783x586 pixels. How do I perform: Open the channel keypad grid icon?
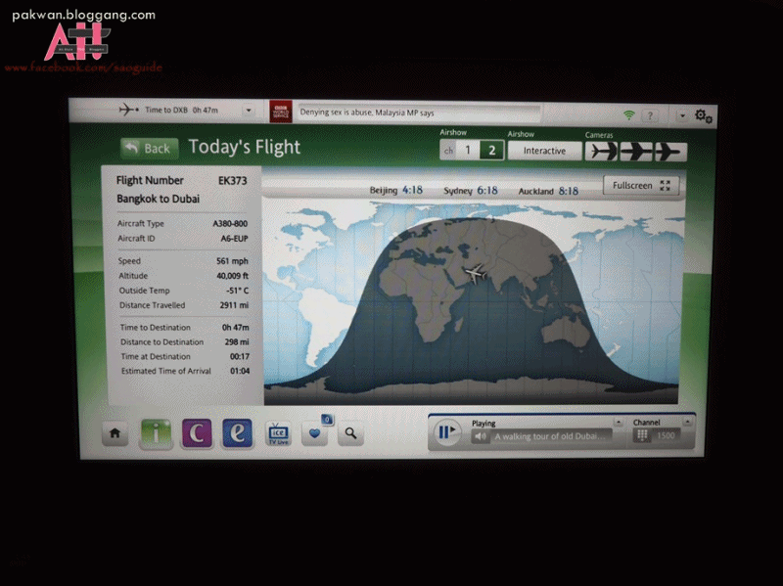point(642,435)
